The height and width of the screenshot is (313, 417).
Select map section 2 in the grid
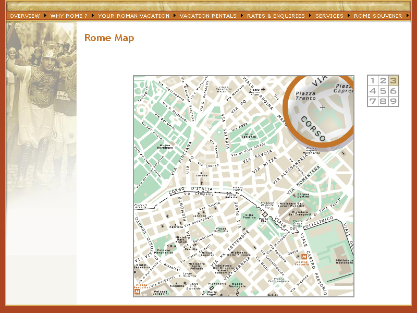point(383,80)
